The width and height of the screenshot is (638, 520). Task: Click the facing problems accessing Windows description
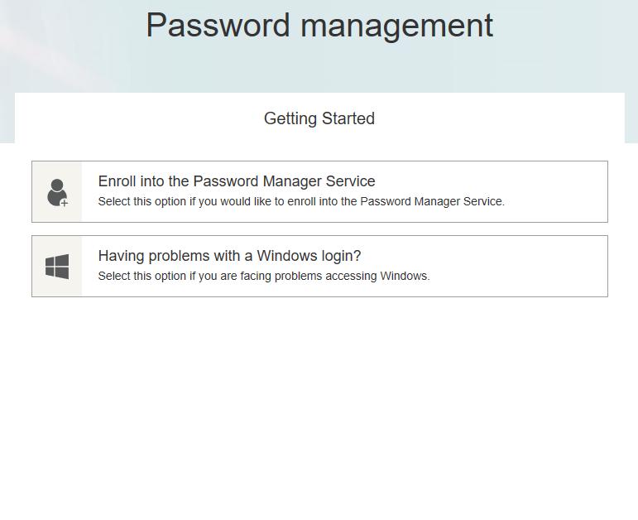point(264,276)
